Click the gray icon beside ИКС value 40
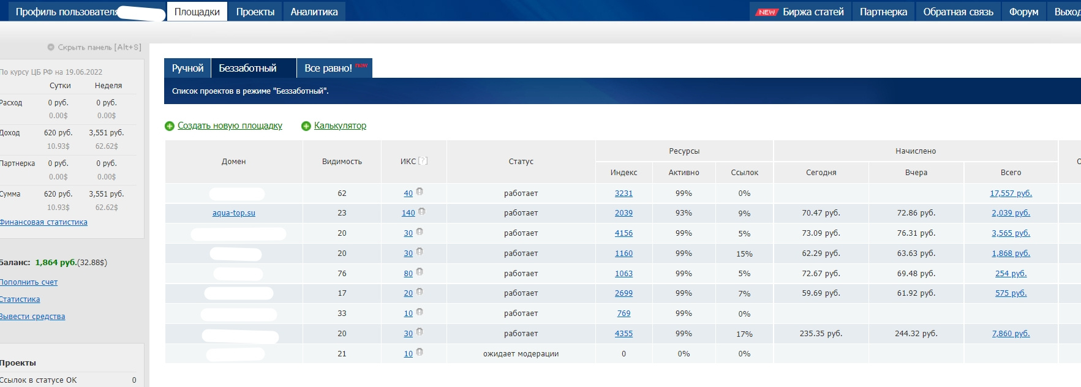This screenshot has height=387, width=1081. (x=420, y=192)
